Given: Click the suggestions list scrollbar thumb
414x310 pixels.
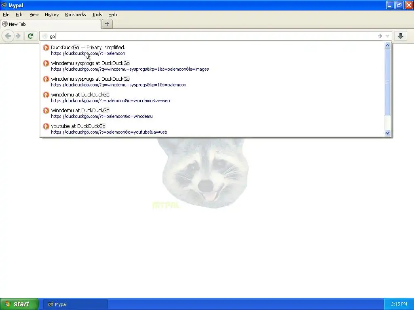Looking at the screenshot, I should pyautogui.click(x=387, y=82).
